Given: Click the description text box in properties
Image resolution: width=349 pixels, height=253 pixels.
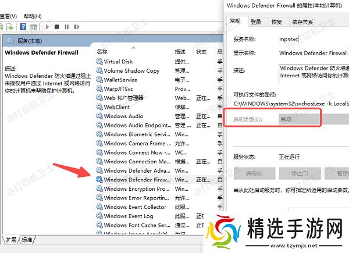Looking at the screenshot, I should [x=314, y=74].
